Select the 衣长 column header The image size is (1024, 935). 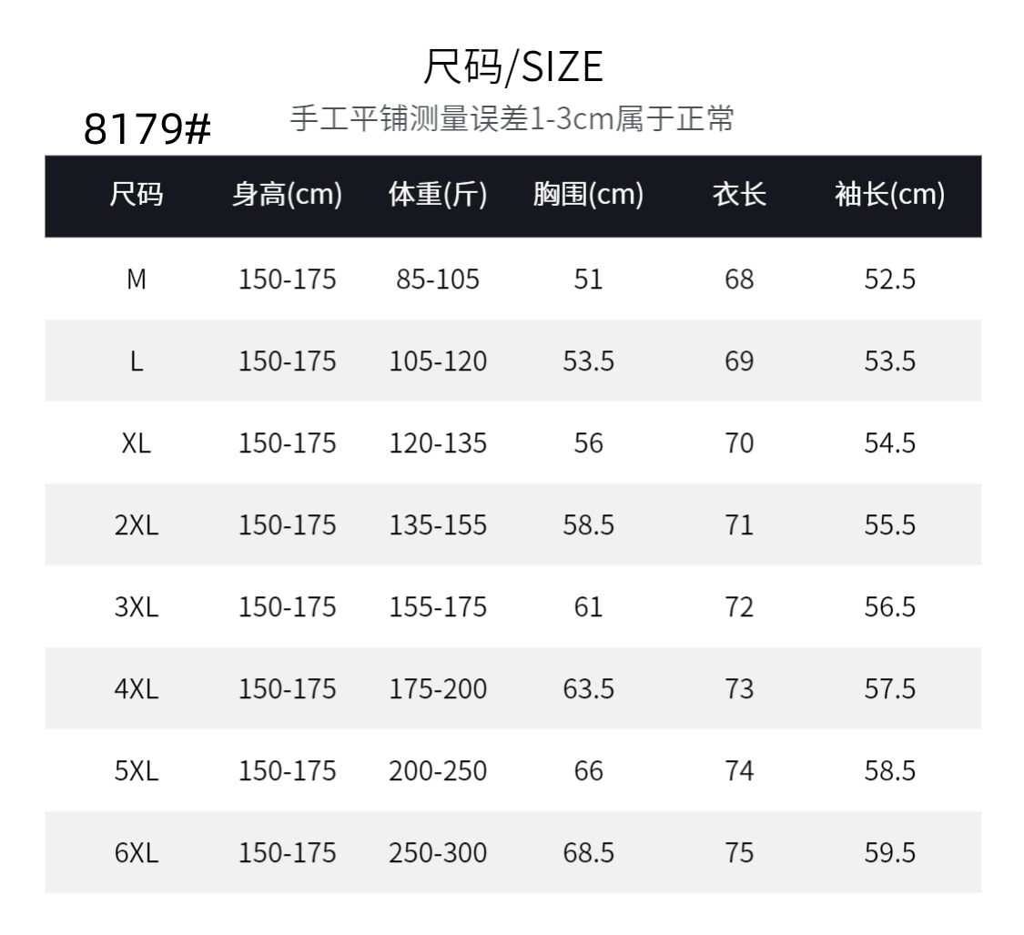(739, 195)
